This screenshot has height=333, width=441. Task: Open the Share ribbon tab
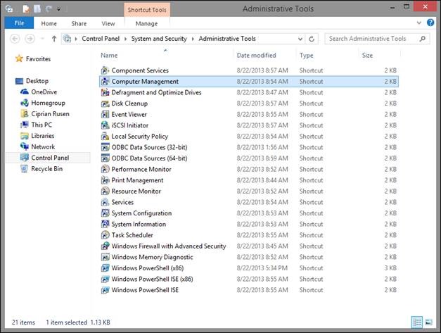[x=79, y=24]
